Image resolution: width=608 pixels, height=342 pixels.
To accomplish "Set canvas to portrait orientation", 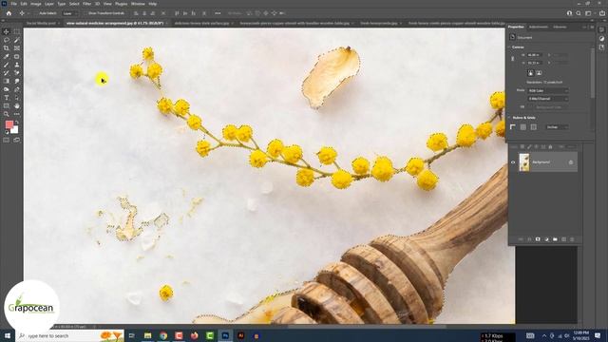I will click(x=530, y=73).
